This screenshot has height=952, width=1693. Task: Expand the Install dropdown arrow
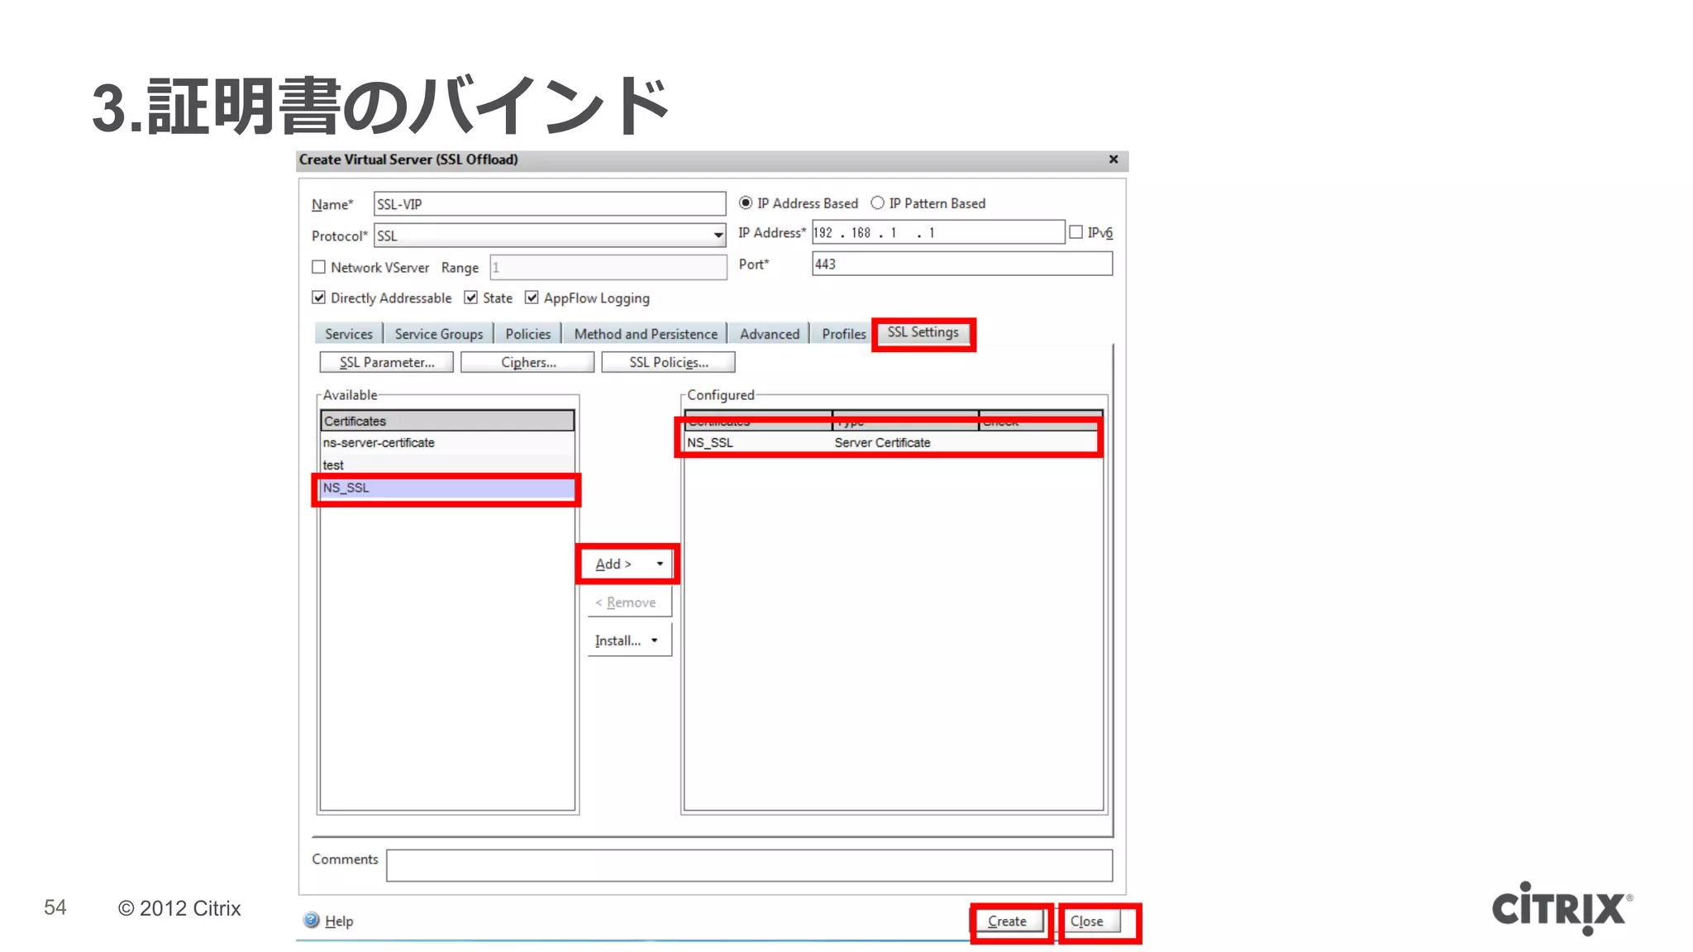654,640
